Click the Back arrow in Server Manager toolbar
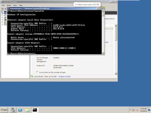 pyautogui.click(x=3, y=9)
